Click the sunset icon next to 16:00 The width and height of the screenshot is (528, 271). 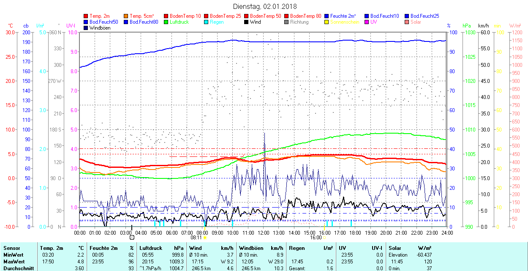(x=324, y=238)
